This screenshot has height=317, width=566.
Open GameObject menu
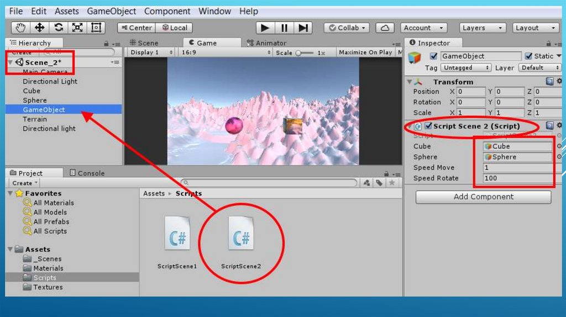pos(112,11)
